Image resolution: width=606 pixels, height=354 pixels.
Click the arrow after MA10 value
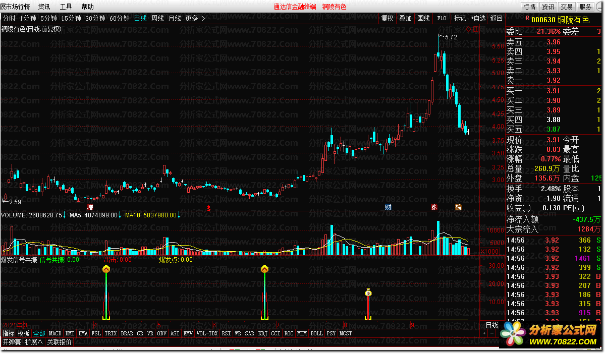click(179, 215)
